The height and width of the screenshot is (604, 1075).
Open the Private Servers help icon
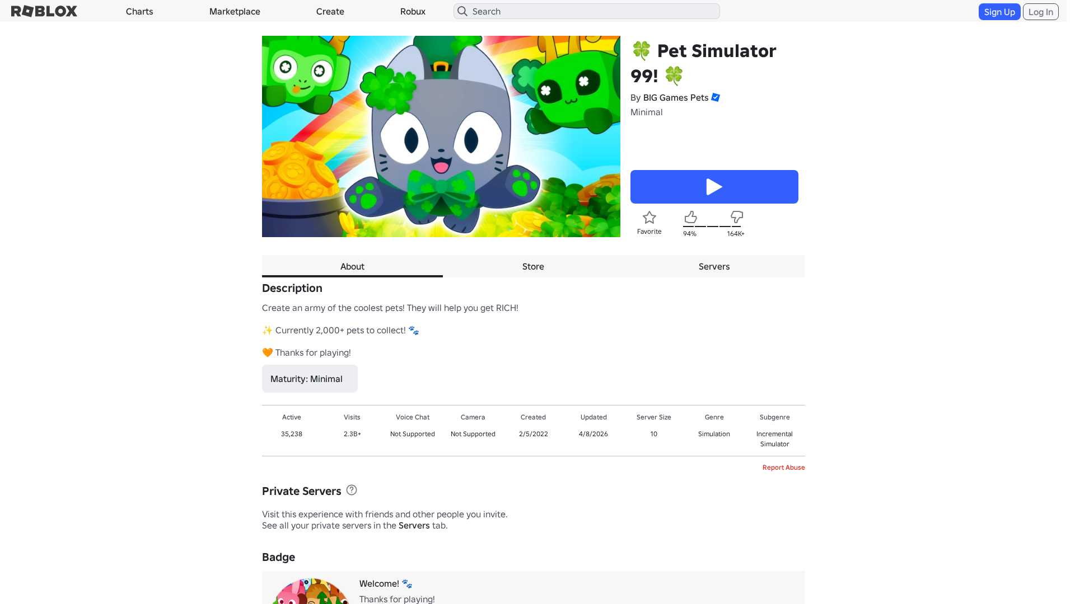(x=352, y=490)
